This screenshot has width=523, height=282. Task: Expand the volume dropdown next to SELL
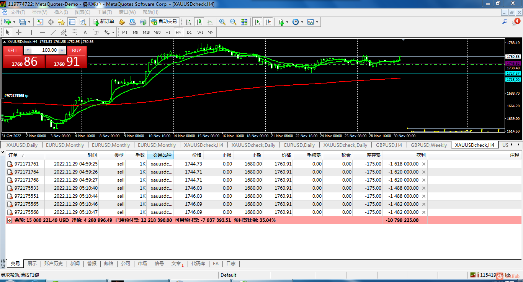tap(28, 50)
